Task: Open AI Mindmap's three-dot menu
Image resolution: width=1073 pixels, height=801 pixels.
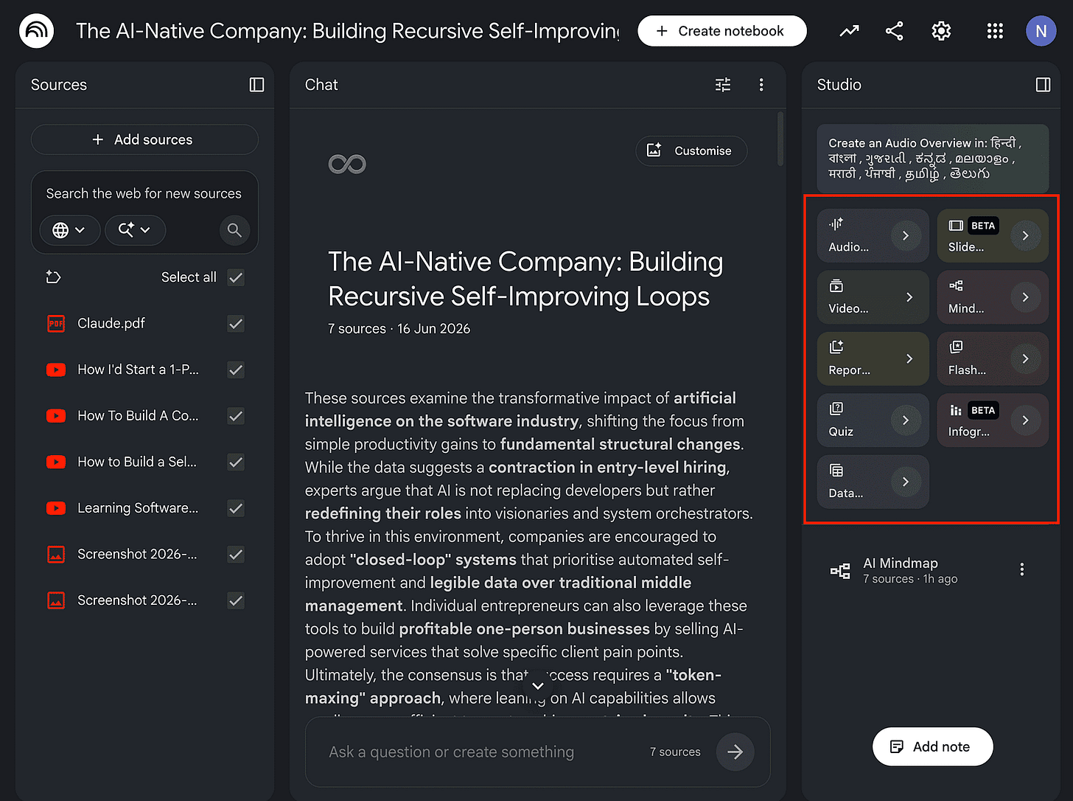Action: [x=1021, y=569]
